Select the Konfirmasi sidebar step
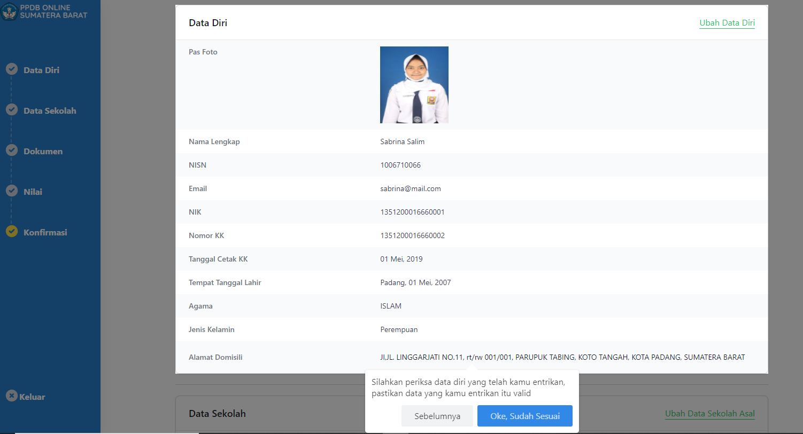This screenshot has height=434, width=803. (45, 233)
